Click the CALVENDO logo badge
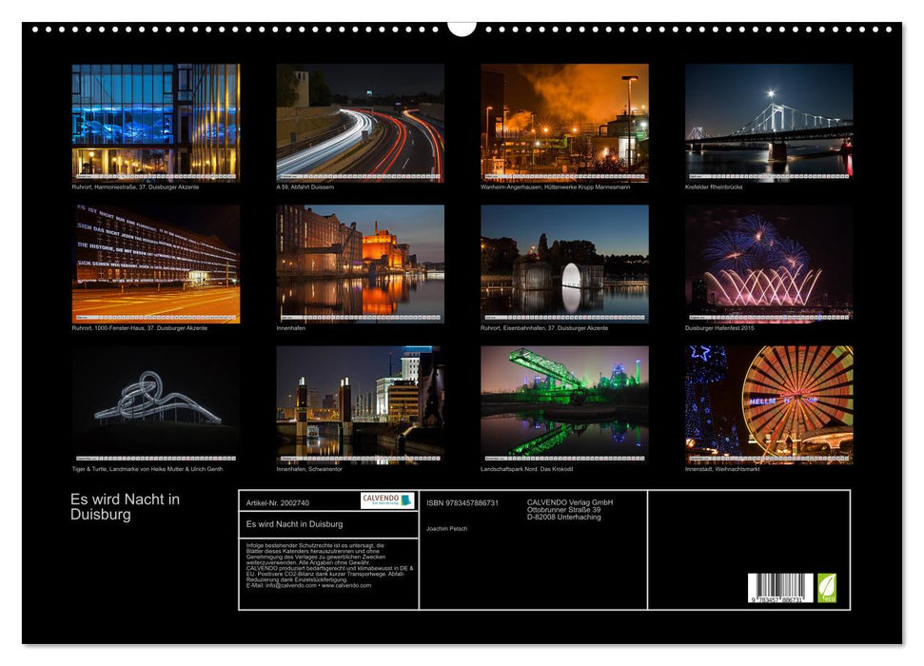Viewport: 924px width, 666px height. pyautogui.click(x=387, y=500)
